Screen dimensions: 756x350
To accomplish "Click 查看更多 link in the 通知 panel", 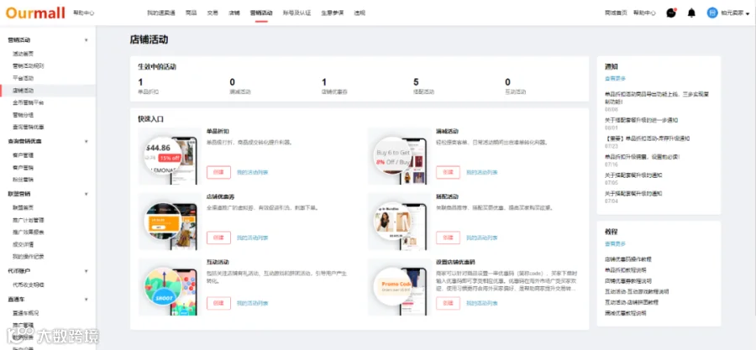I will (615, 78).
